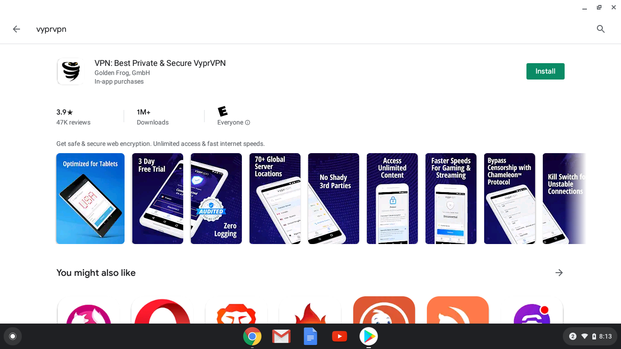
Task: Click the Wi-Fi status icon
Action: 585,336
